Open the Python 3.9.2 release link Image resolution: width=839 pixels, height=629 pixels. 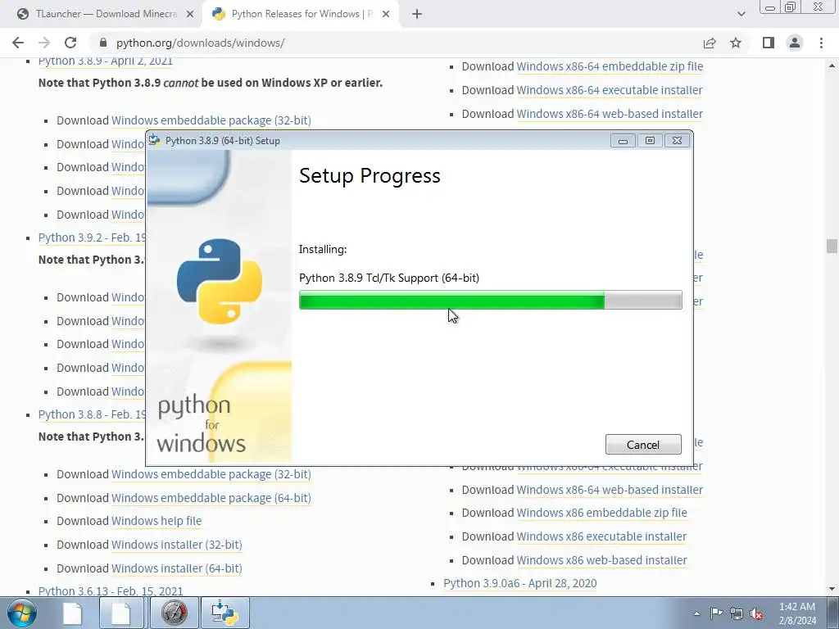(x=92, y=238)
